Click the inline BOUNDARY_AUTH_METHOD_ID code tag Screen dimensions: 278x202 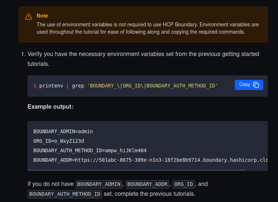coord(65,194)
